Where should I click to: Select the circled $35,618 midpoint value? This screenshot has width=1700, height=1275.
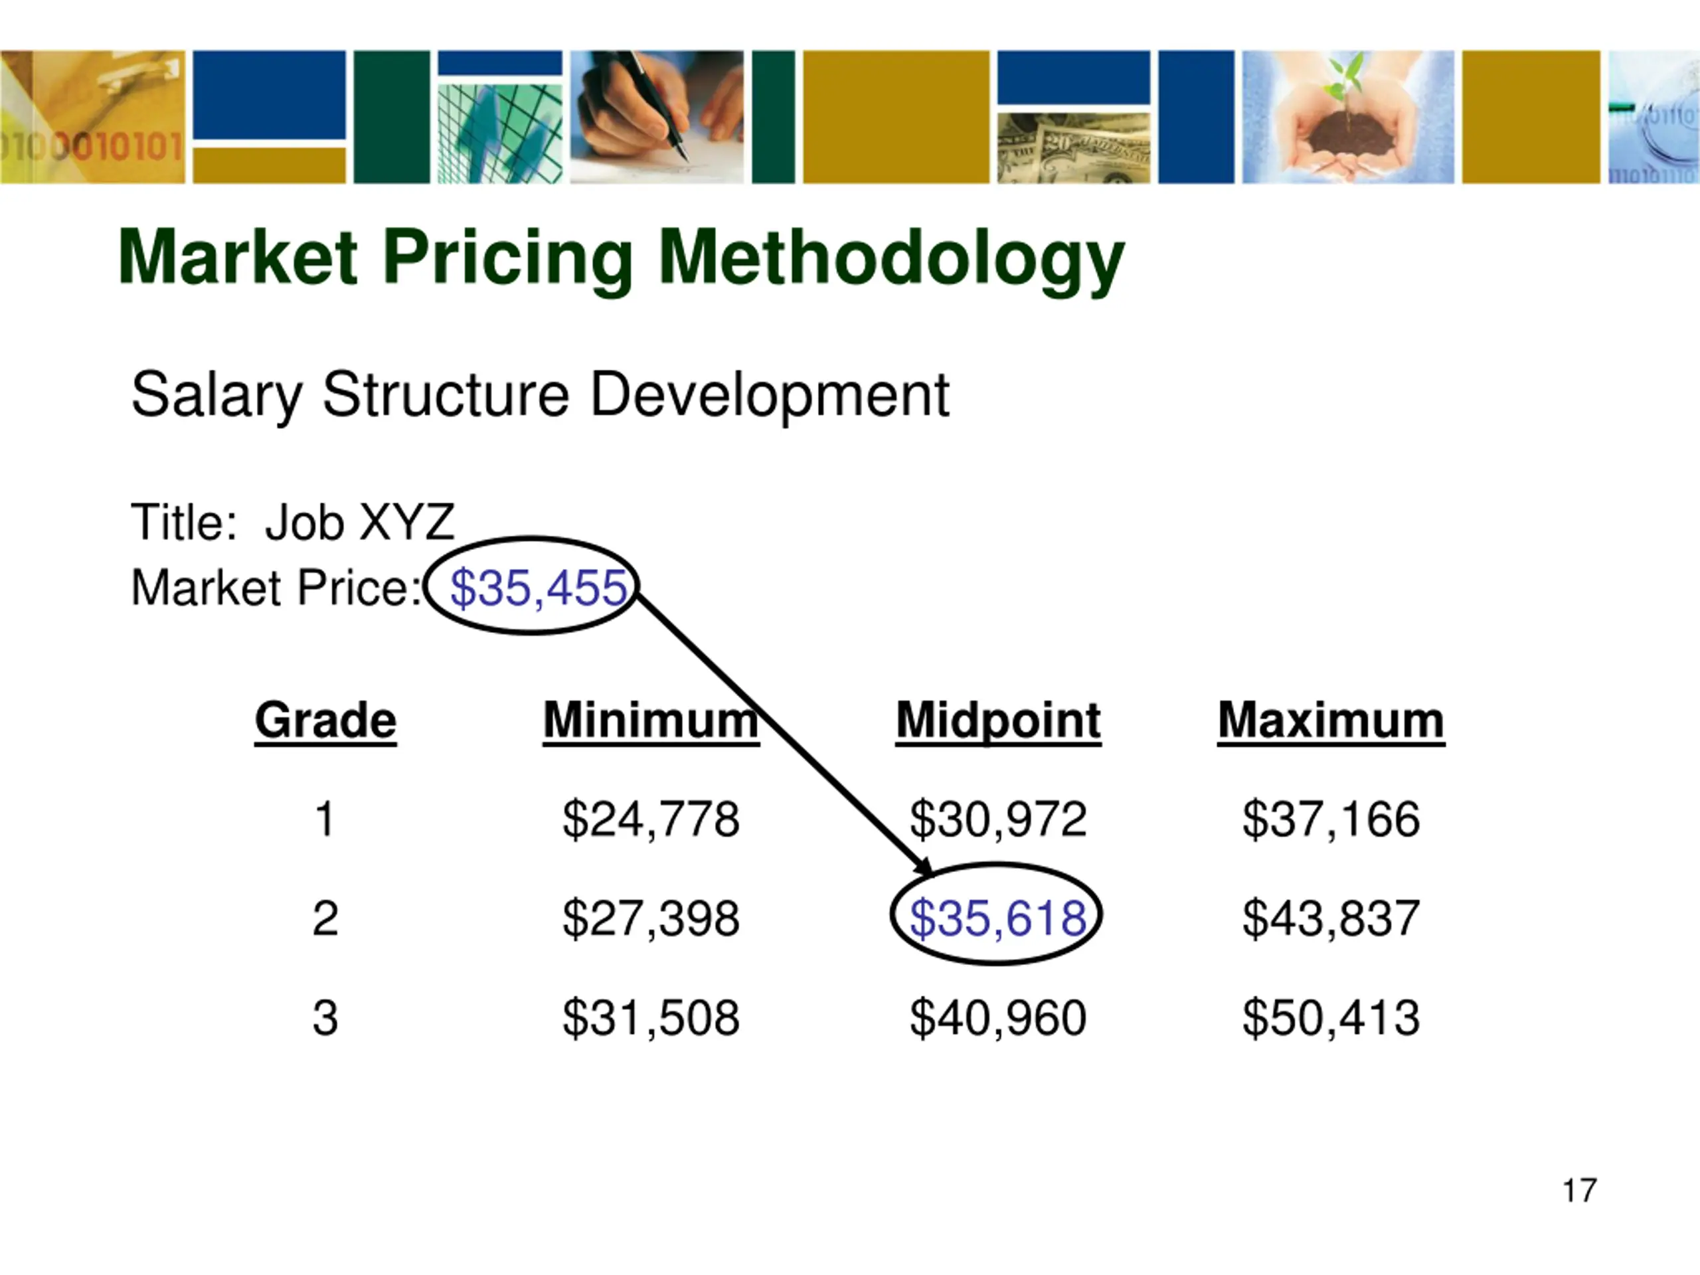[x=997, y=918]
